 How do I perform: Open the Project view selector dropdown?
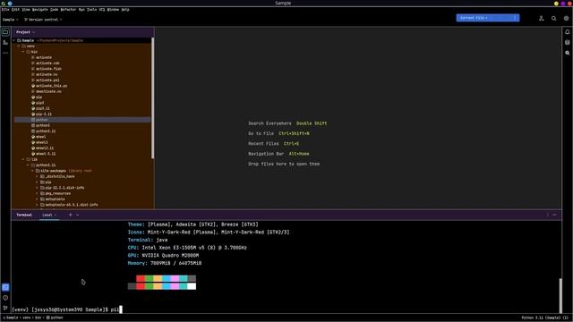pyautogui.click(x=25, y=32)
